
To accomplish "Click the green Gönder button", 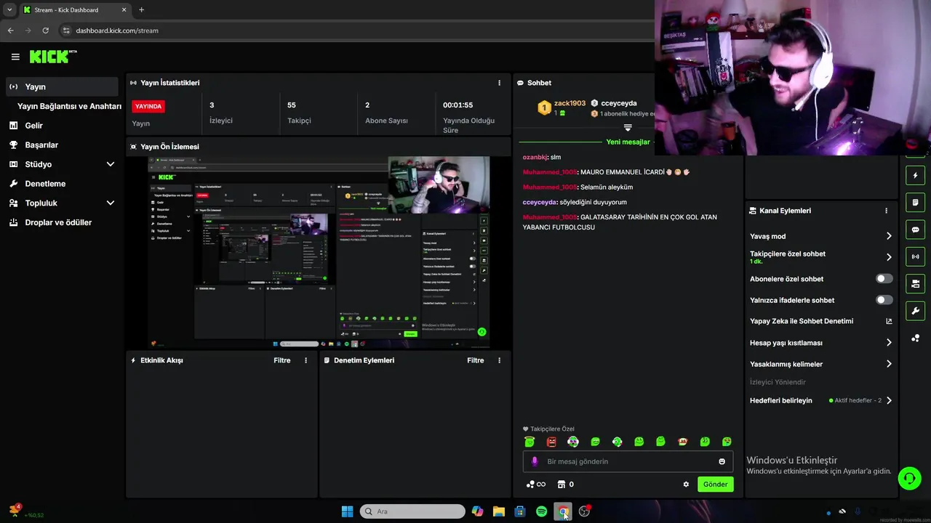I will pos(715,485).
